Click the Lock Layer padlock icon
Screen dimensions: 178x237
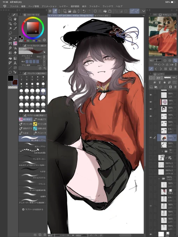coord(164,82)
